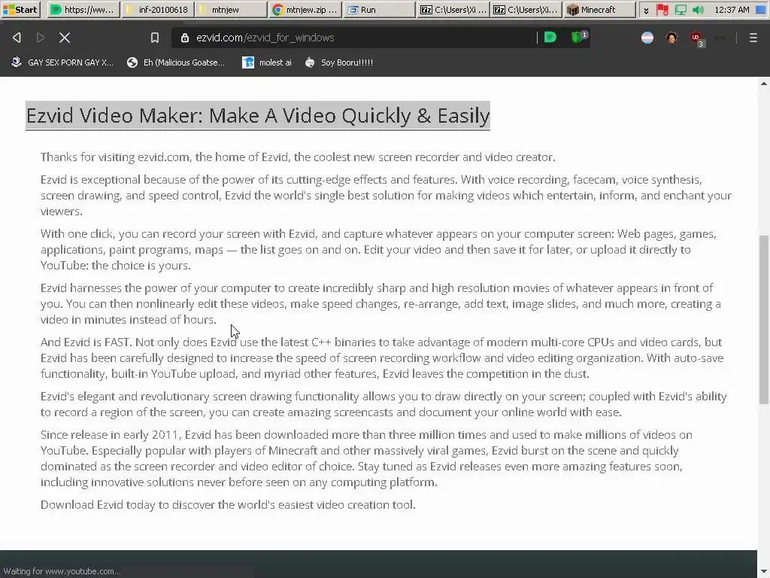Switch to the Minecraft taskbar window

coord(599,9)
